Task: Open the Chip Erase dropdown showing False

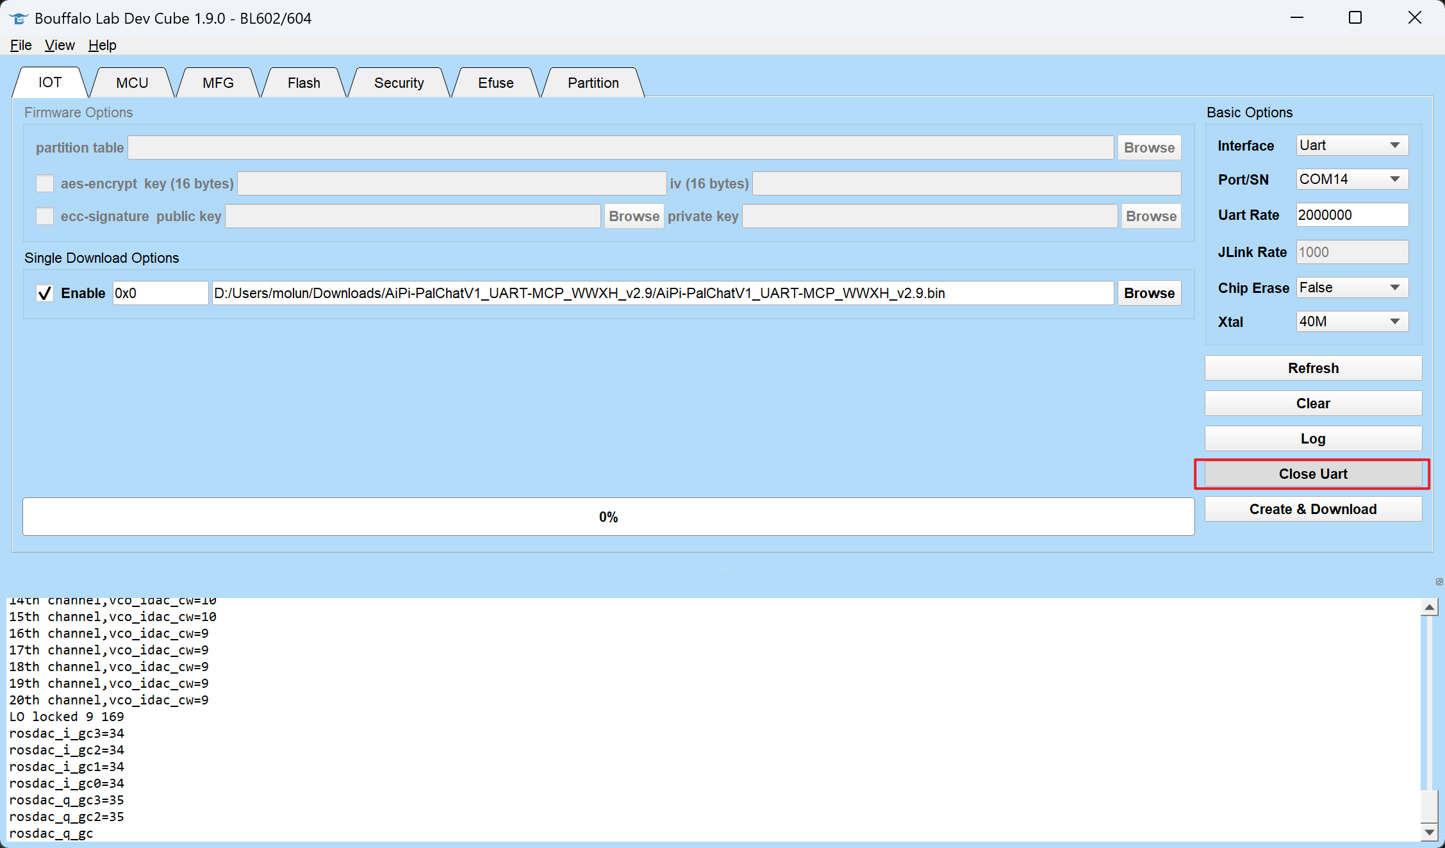Action: (x=1352, y=288)
